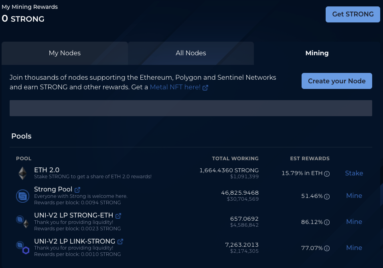Image resolution: width=383 pixels, height=268 pixels.
Task: Show info icon next to 51.46% rewards
Action: tap(327, 196)
